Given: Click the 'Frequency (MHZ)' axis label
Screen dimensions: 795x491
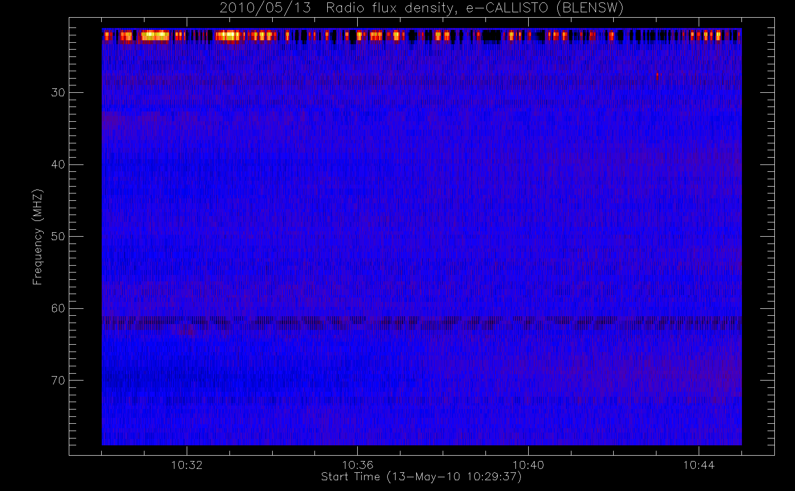Looking at the screenshot, I should pyautogui.click(x=38, y=237).
